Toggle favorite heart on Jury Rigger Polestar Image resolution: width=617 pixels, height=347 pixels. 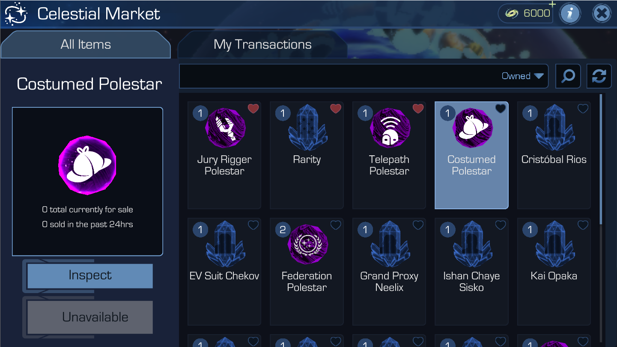pyautogui.click(x=253, y=109)
